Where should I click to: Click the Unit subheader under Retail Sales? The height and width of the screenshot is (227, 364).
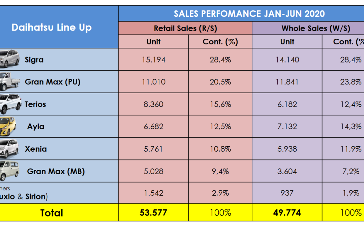pyautogui.click(x=153, y=42)
